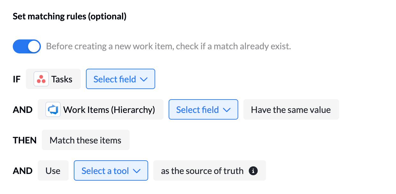Disable the match-check toggle switch
This screenshot has height=194, width=396.
coord(27,46)
